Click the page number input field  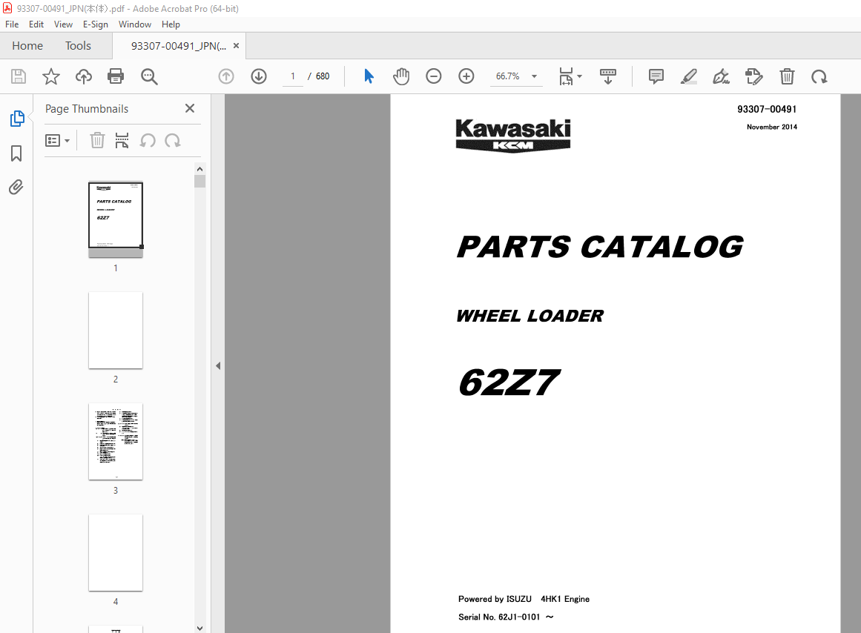pyautogui.click(x=293, y=76)
